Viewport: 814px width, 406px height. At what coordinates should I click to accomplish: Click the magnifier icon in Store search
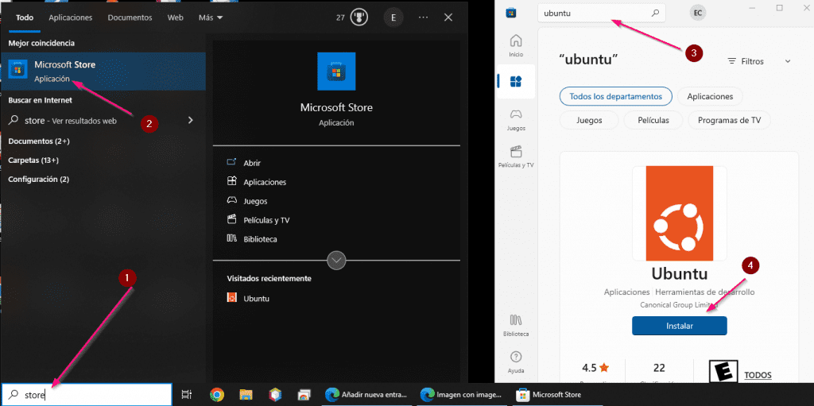(655, 14)
